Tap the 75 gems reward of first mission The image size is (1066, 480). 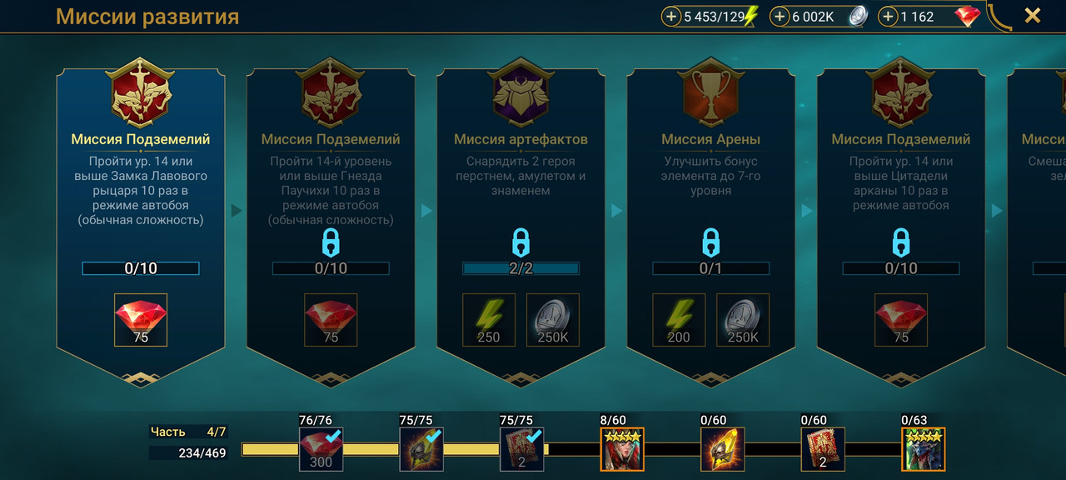click(141, 320)
